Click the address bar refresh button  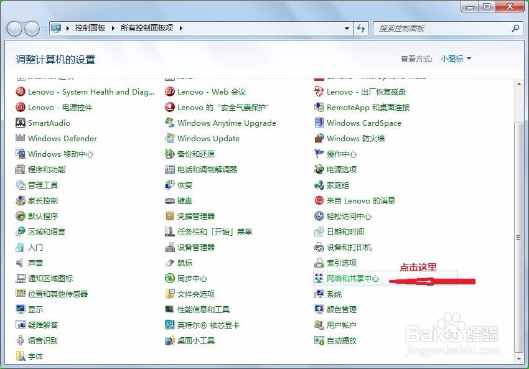tap(361, 29)
